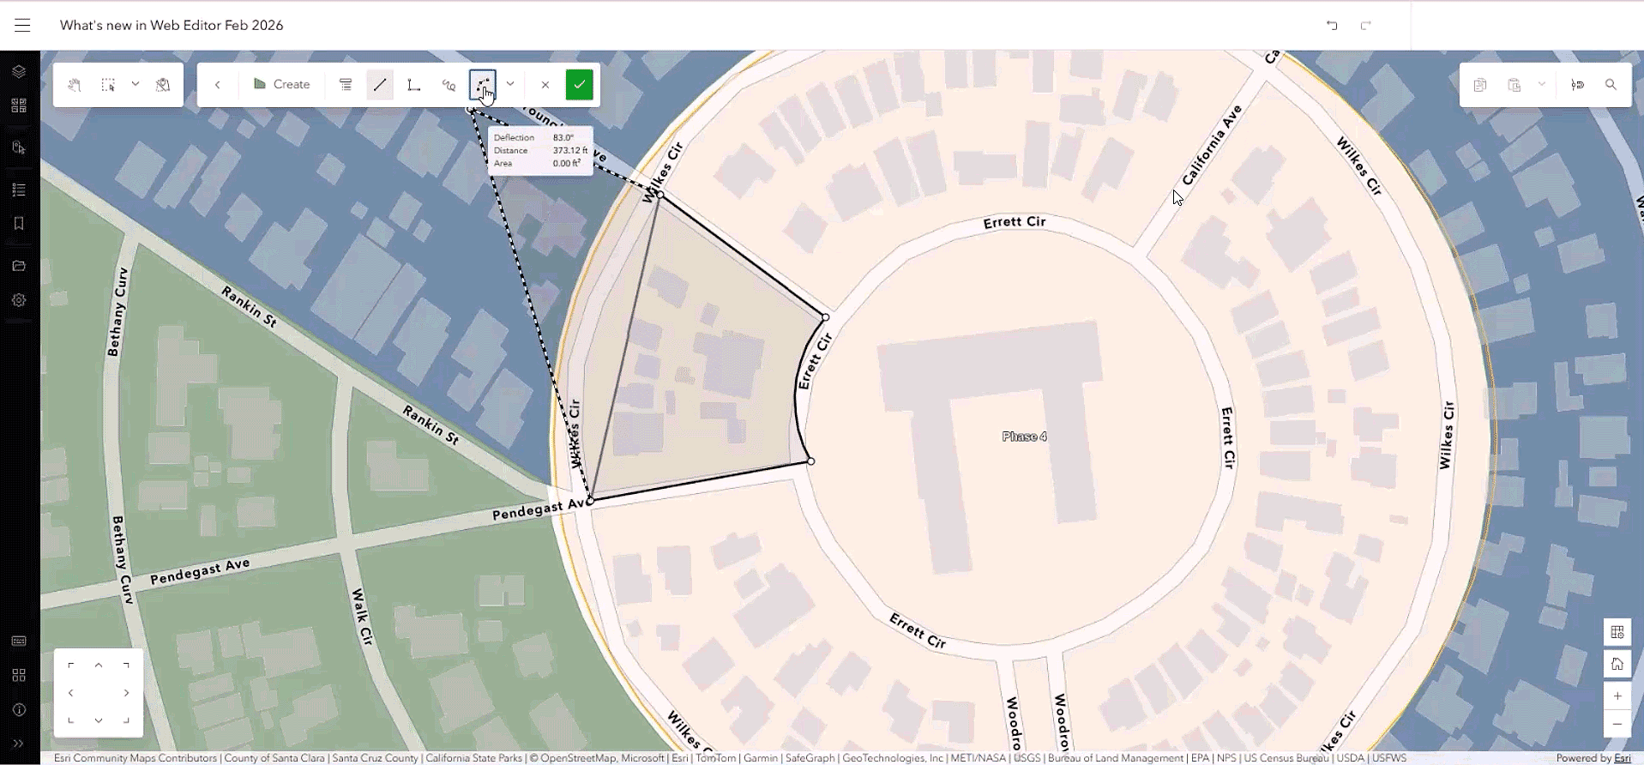
Task: Return to the home map extent
Action: 1617,664
